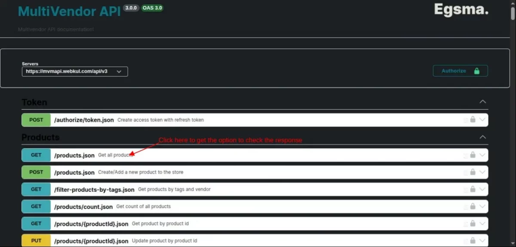Copy path icon on PUT /products/{productId}.json row

pos(466,241)
